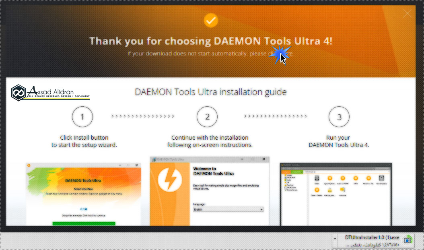Click the Assad Alidran hexagon logo
424x250 pixels.
pos(19,93)
